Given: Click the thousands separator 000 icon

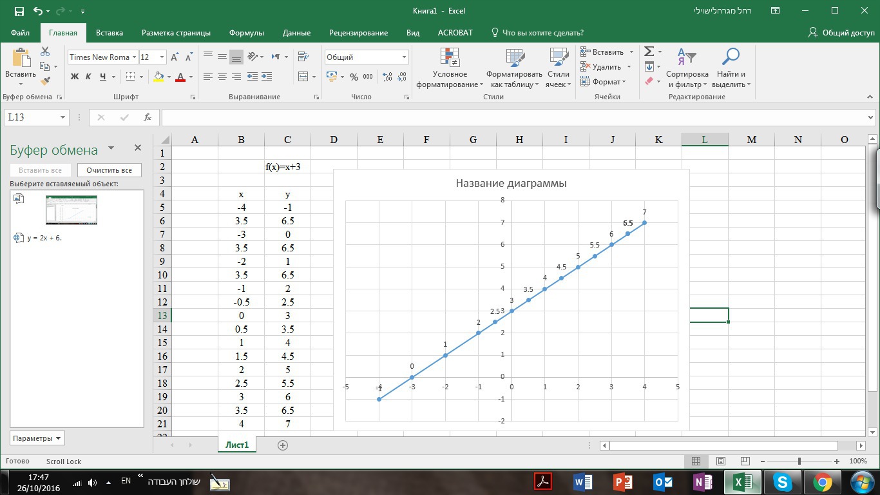Looking at the screenshot, I should click(x=368, y=77).
